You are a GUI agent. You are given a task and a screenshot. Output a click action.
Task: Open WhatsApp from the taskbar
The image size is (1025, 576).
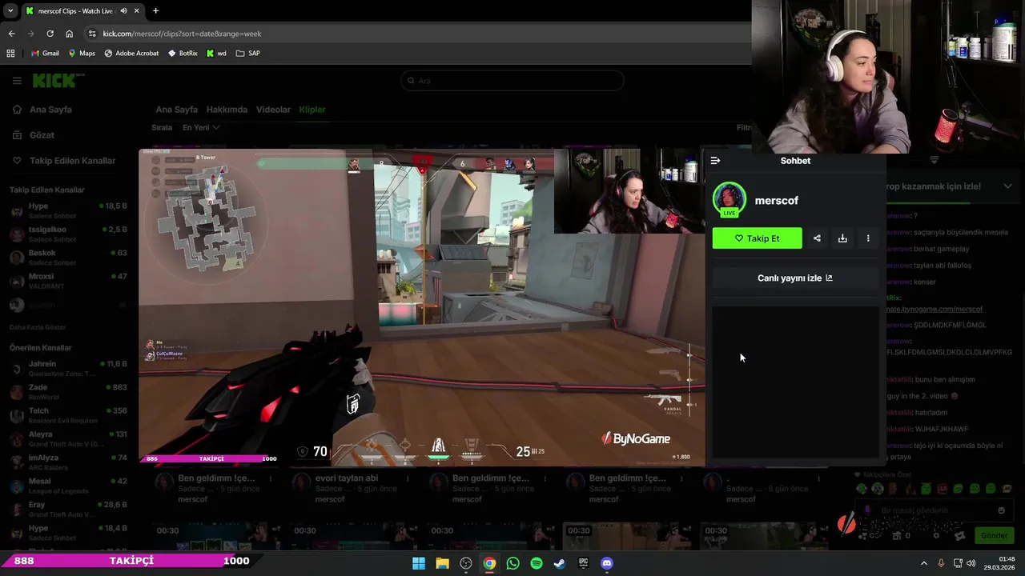click(512, 563)
